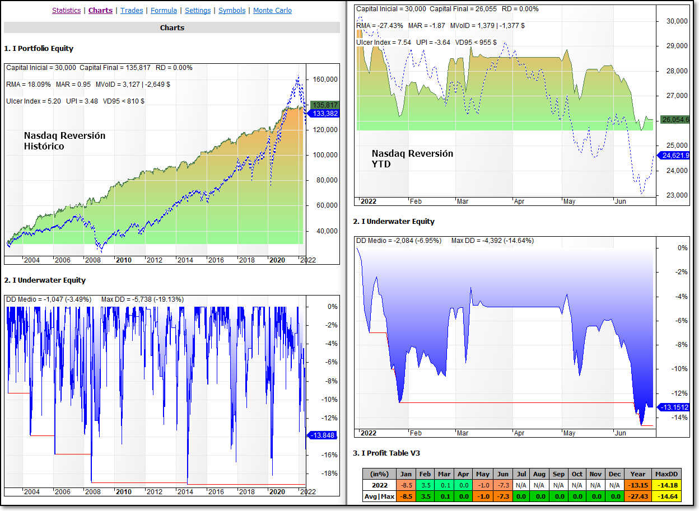Screen dimensions: 699x511
Task: Click the MaxDD -14.64 cell in Avg|Max row
Action: click(667, 496)
